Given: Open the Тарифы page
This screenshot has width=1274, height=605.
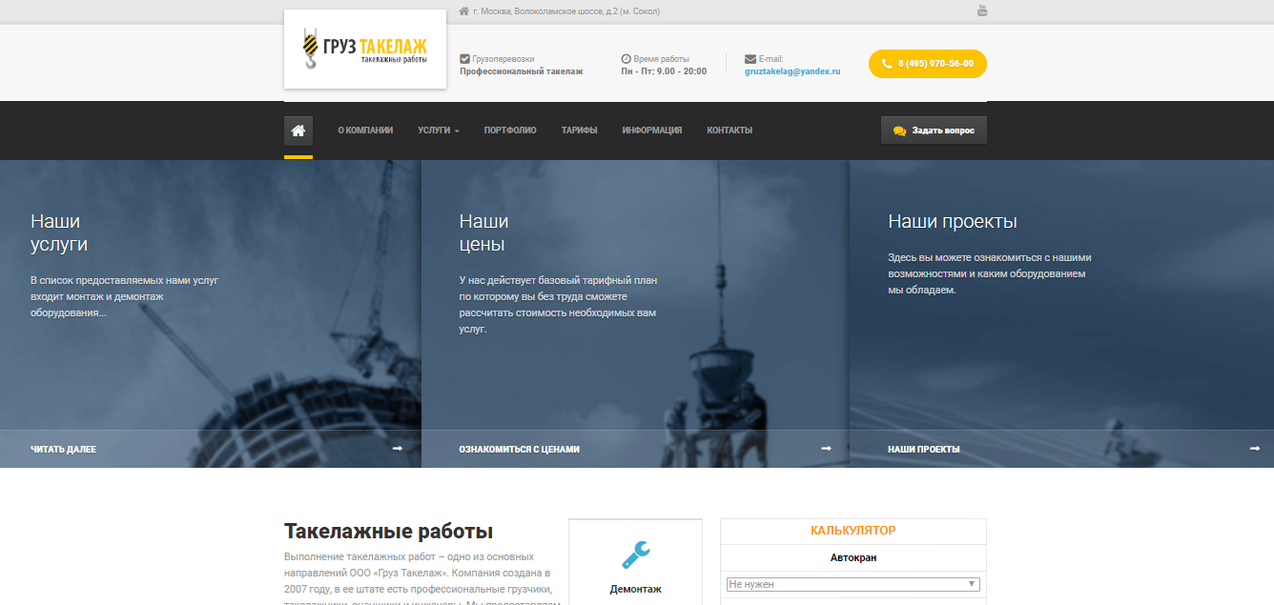Looking at the screenshot, I should 579,131.
